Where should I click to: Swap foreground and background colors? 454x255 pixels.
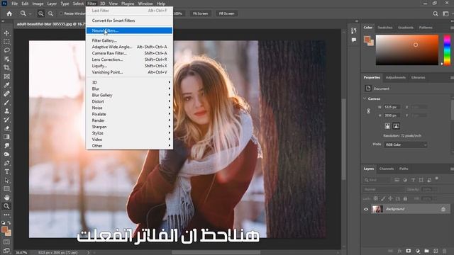coord(9,223)
